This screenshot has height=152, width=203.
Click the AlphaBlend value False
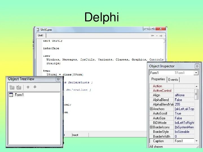tap(178, 100)
